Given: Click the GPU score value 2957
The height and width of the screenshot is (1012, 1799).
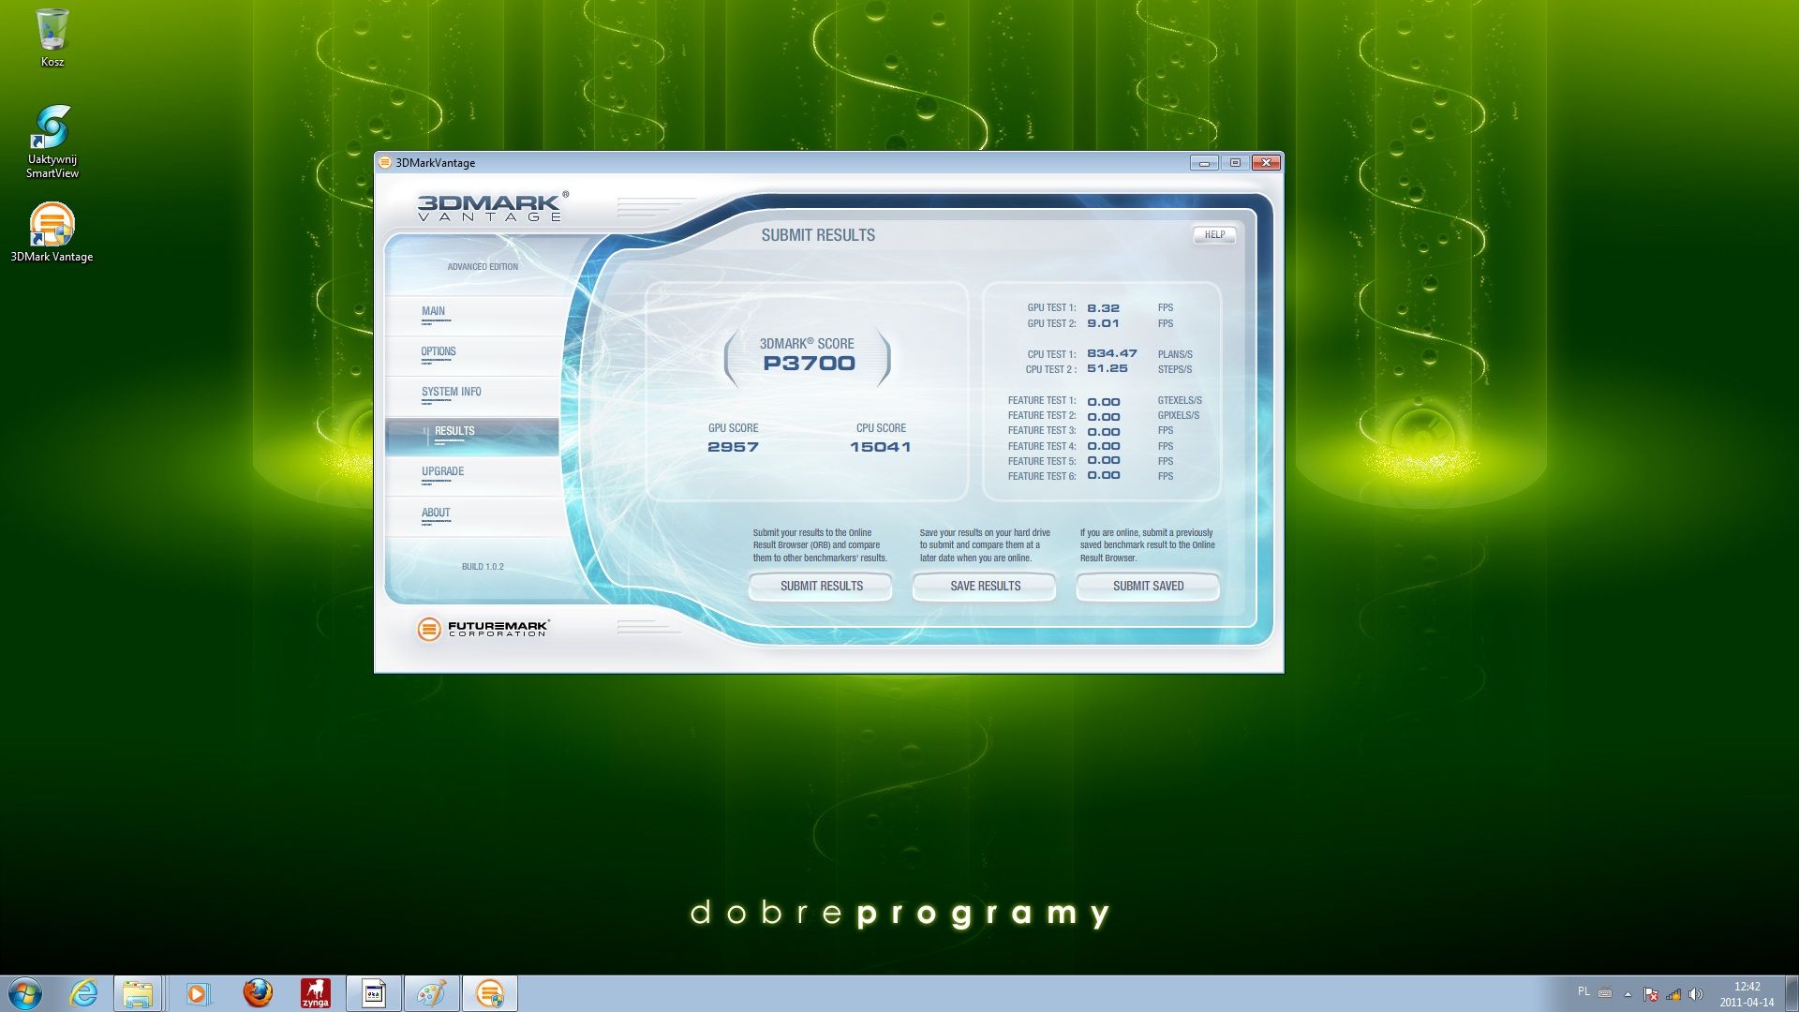Looking at the screenshot, I should [x=733, y=447].
